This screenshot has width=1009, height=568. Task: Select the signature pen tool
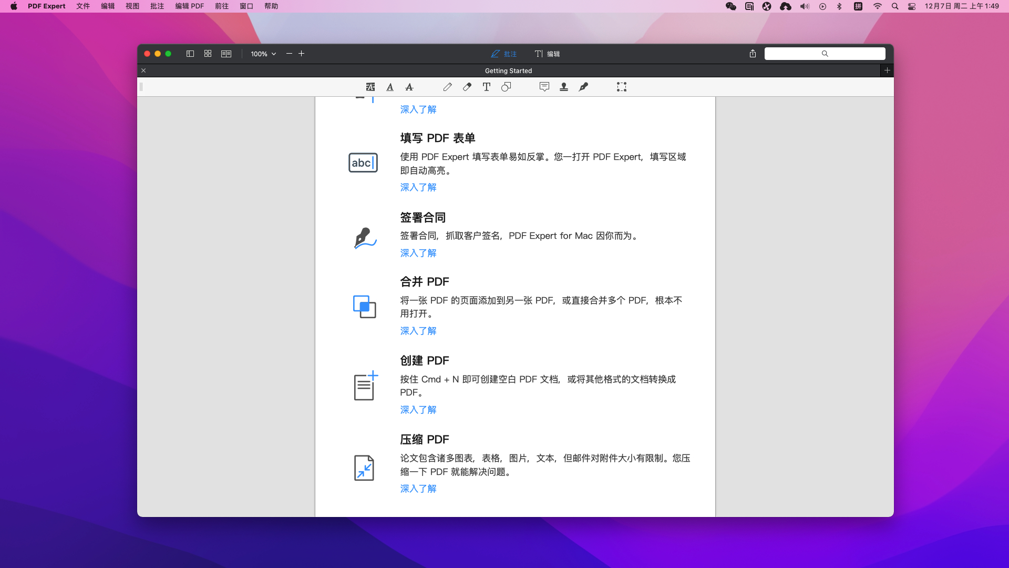[583, 87]
